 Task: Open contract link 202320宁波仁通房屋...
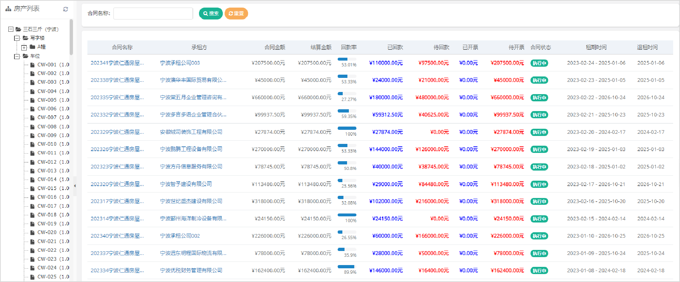point(117,184)
